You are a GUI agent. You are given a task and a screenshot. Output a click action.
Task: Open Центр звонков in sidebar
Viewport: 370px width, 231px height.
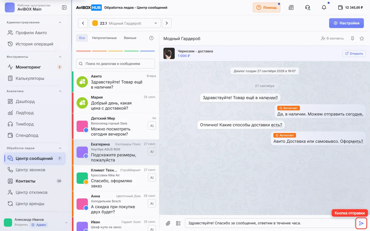tap(35, 170)
